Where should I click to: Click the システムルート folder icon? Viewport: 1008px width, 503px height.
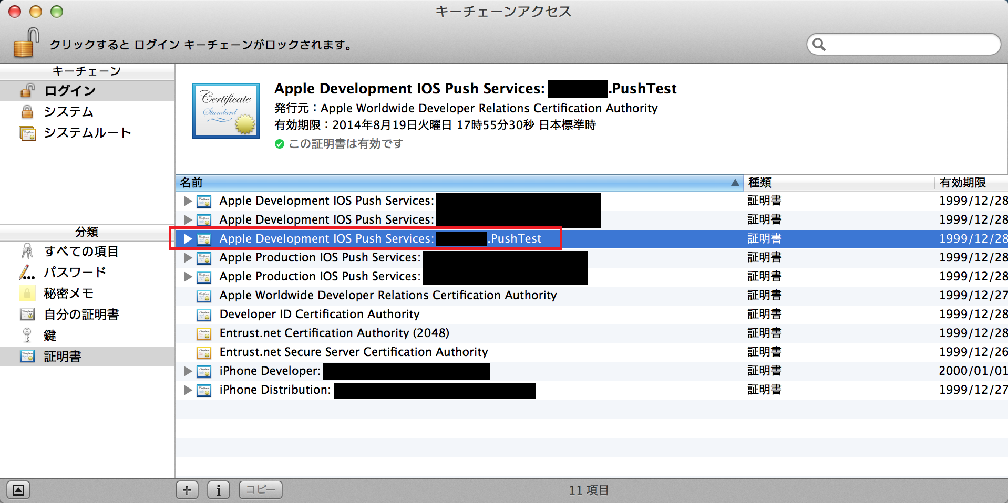[x=27, y=133]
